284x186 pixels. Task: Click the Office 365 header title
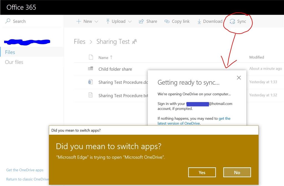[21, 7]
